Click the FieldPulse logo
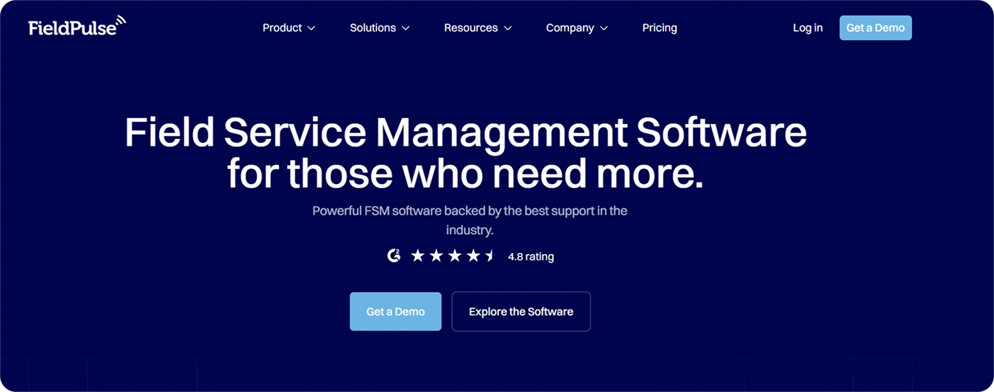Screen dimensions: 994x392 (x=77, y=27)
